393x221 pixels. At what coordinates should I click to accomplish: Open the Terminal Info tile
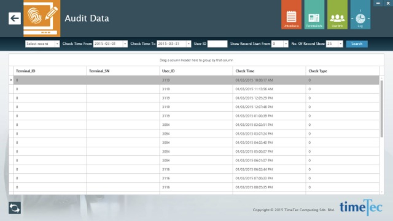[x=314, y=15]
